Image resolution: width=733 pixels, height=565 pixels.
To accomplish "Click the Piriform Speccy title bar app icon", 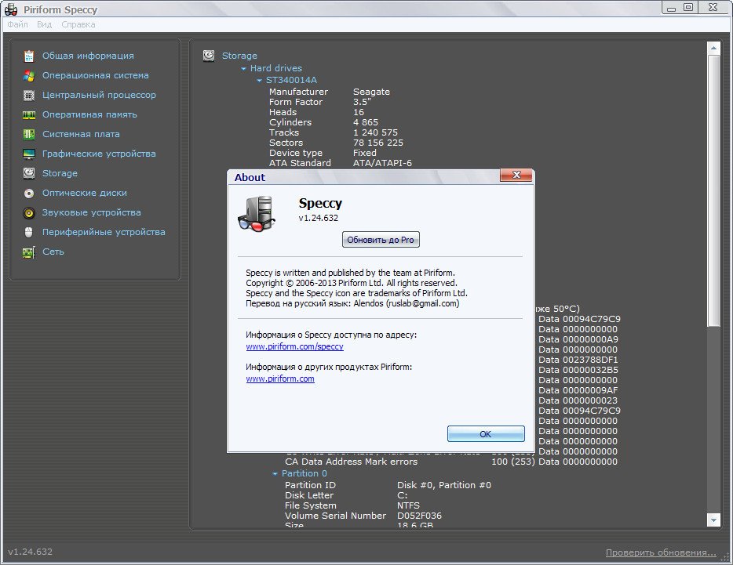I will (11, 9).
